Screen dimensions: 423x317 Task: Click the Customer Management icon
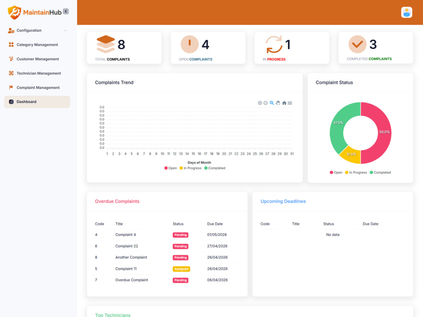[x=11, y=59]
